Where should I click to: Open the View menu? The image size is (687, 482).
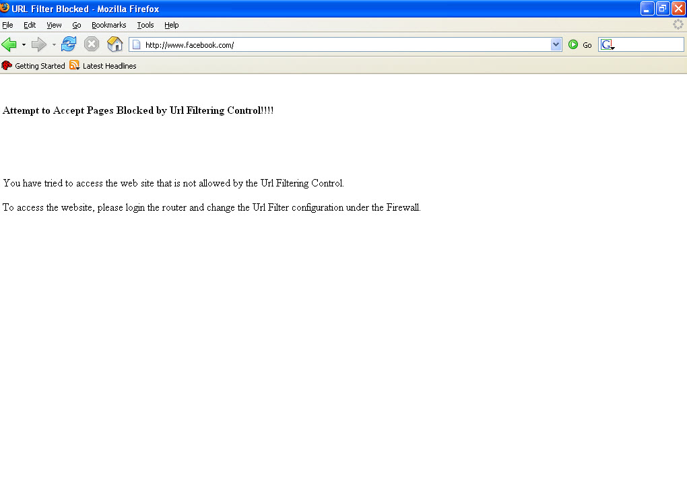click(x=54, y=25)
